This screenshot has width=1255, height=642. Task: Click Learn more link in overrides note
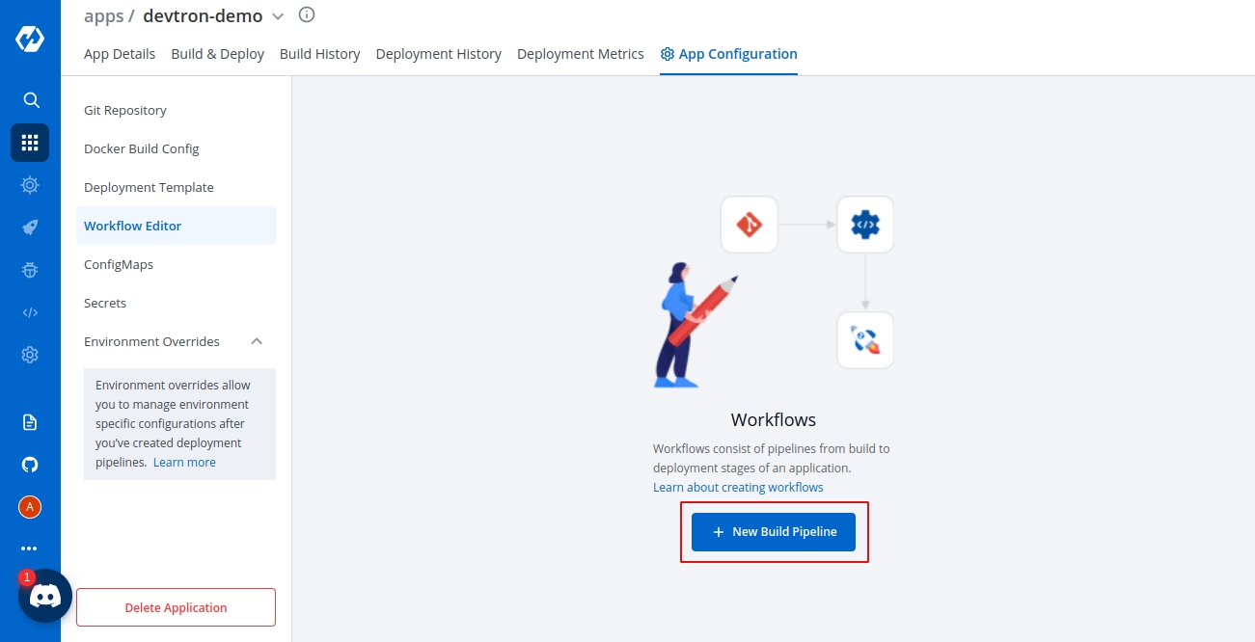pyautogui.click(x=184, y=462)
